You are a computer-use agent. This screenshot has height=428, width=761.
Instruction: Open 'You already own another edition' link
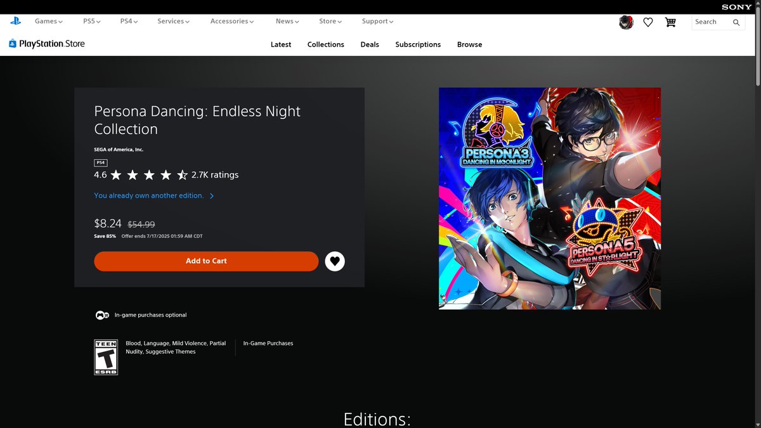click(154, 196)
